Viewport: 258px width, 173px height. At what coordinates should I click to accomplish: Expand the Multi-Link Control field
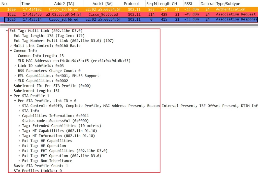click(11, 46)
